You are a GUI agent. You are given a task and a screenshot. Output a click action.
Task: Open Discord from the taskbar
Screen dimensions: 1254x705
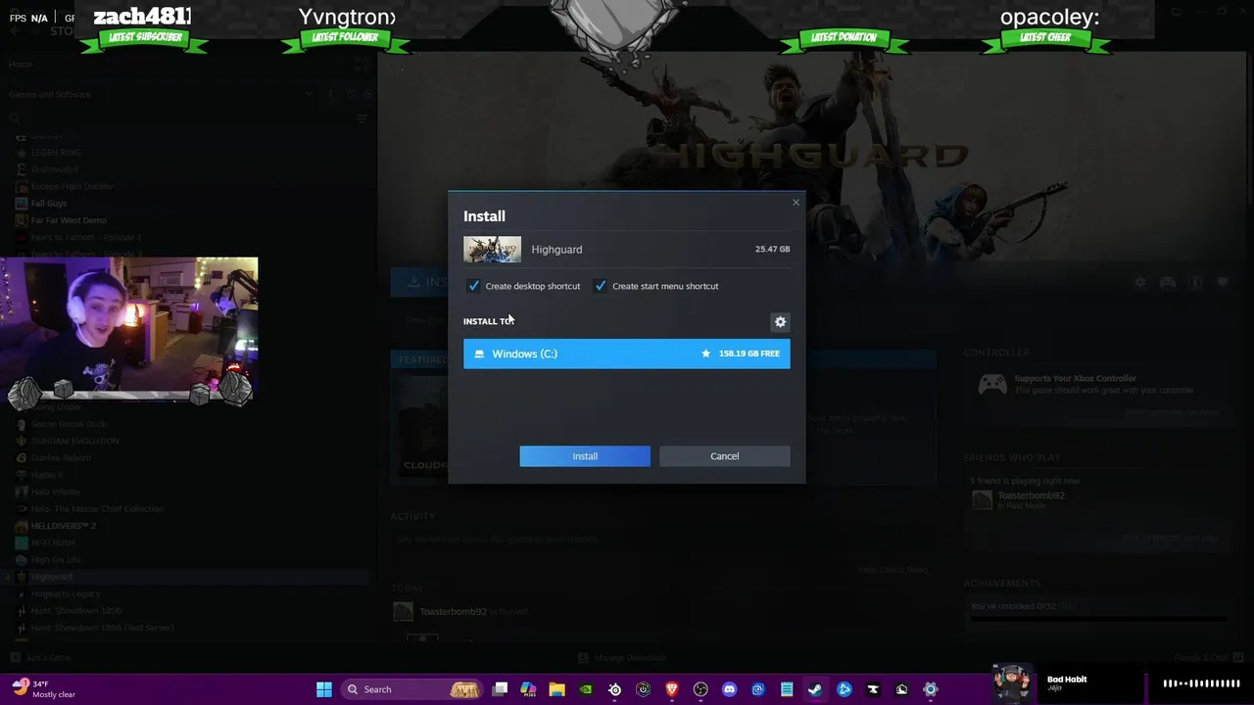tap(729, 689)
